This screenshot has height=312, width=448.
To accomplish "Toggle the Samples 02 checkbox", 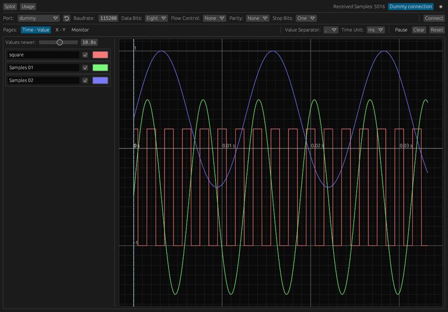I will [x=85, y=81].
